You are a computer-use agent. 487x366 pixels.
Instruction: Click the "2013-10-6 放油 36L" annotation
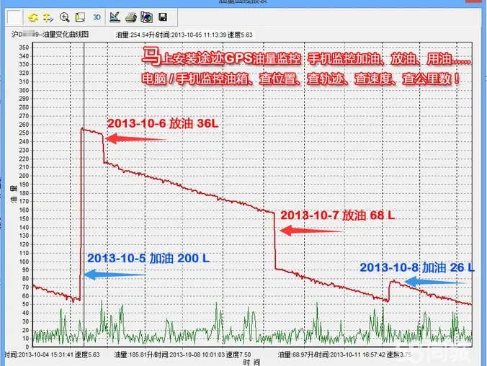pos(162,123)
